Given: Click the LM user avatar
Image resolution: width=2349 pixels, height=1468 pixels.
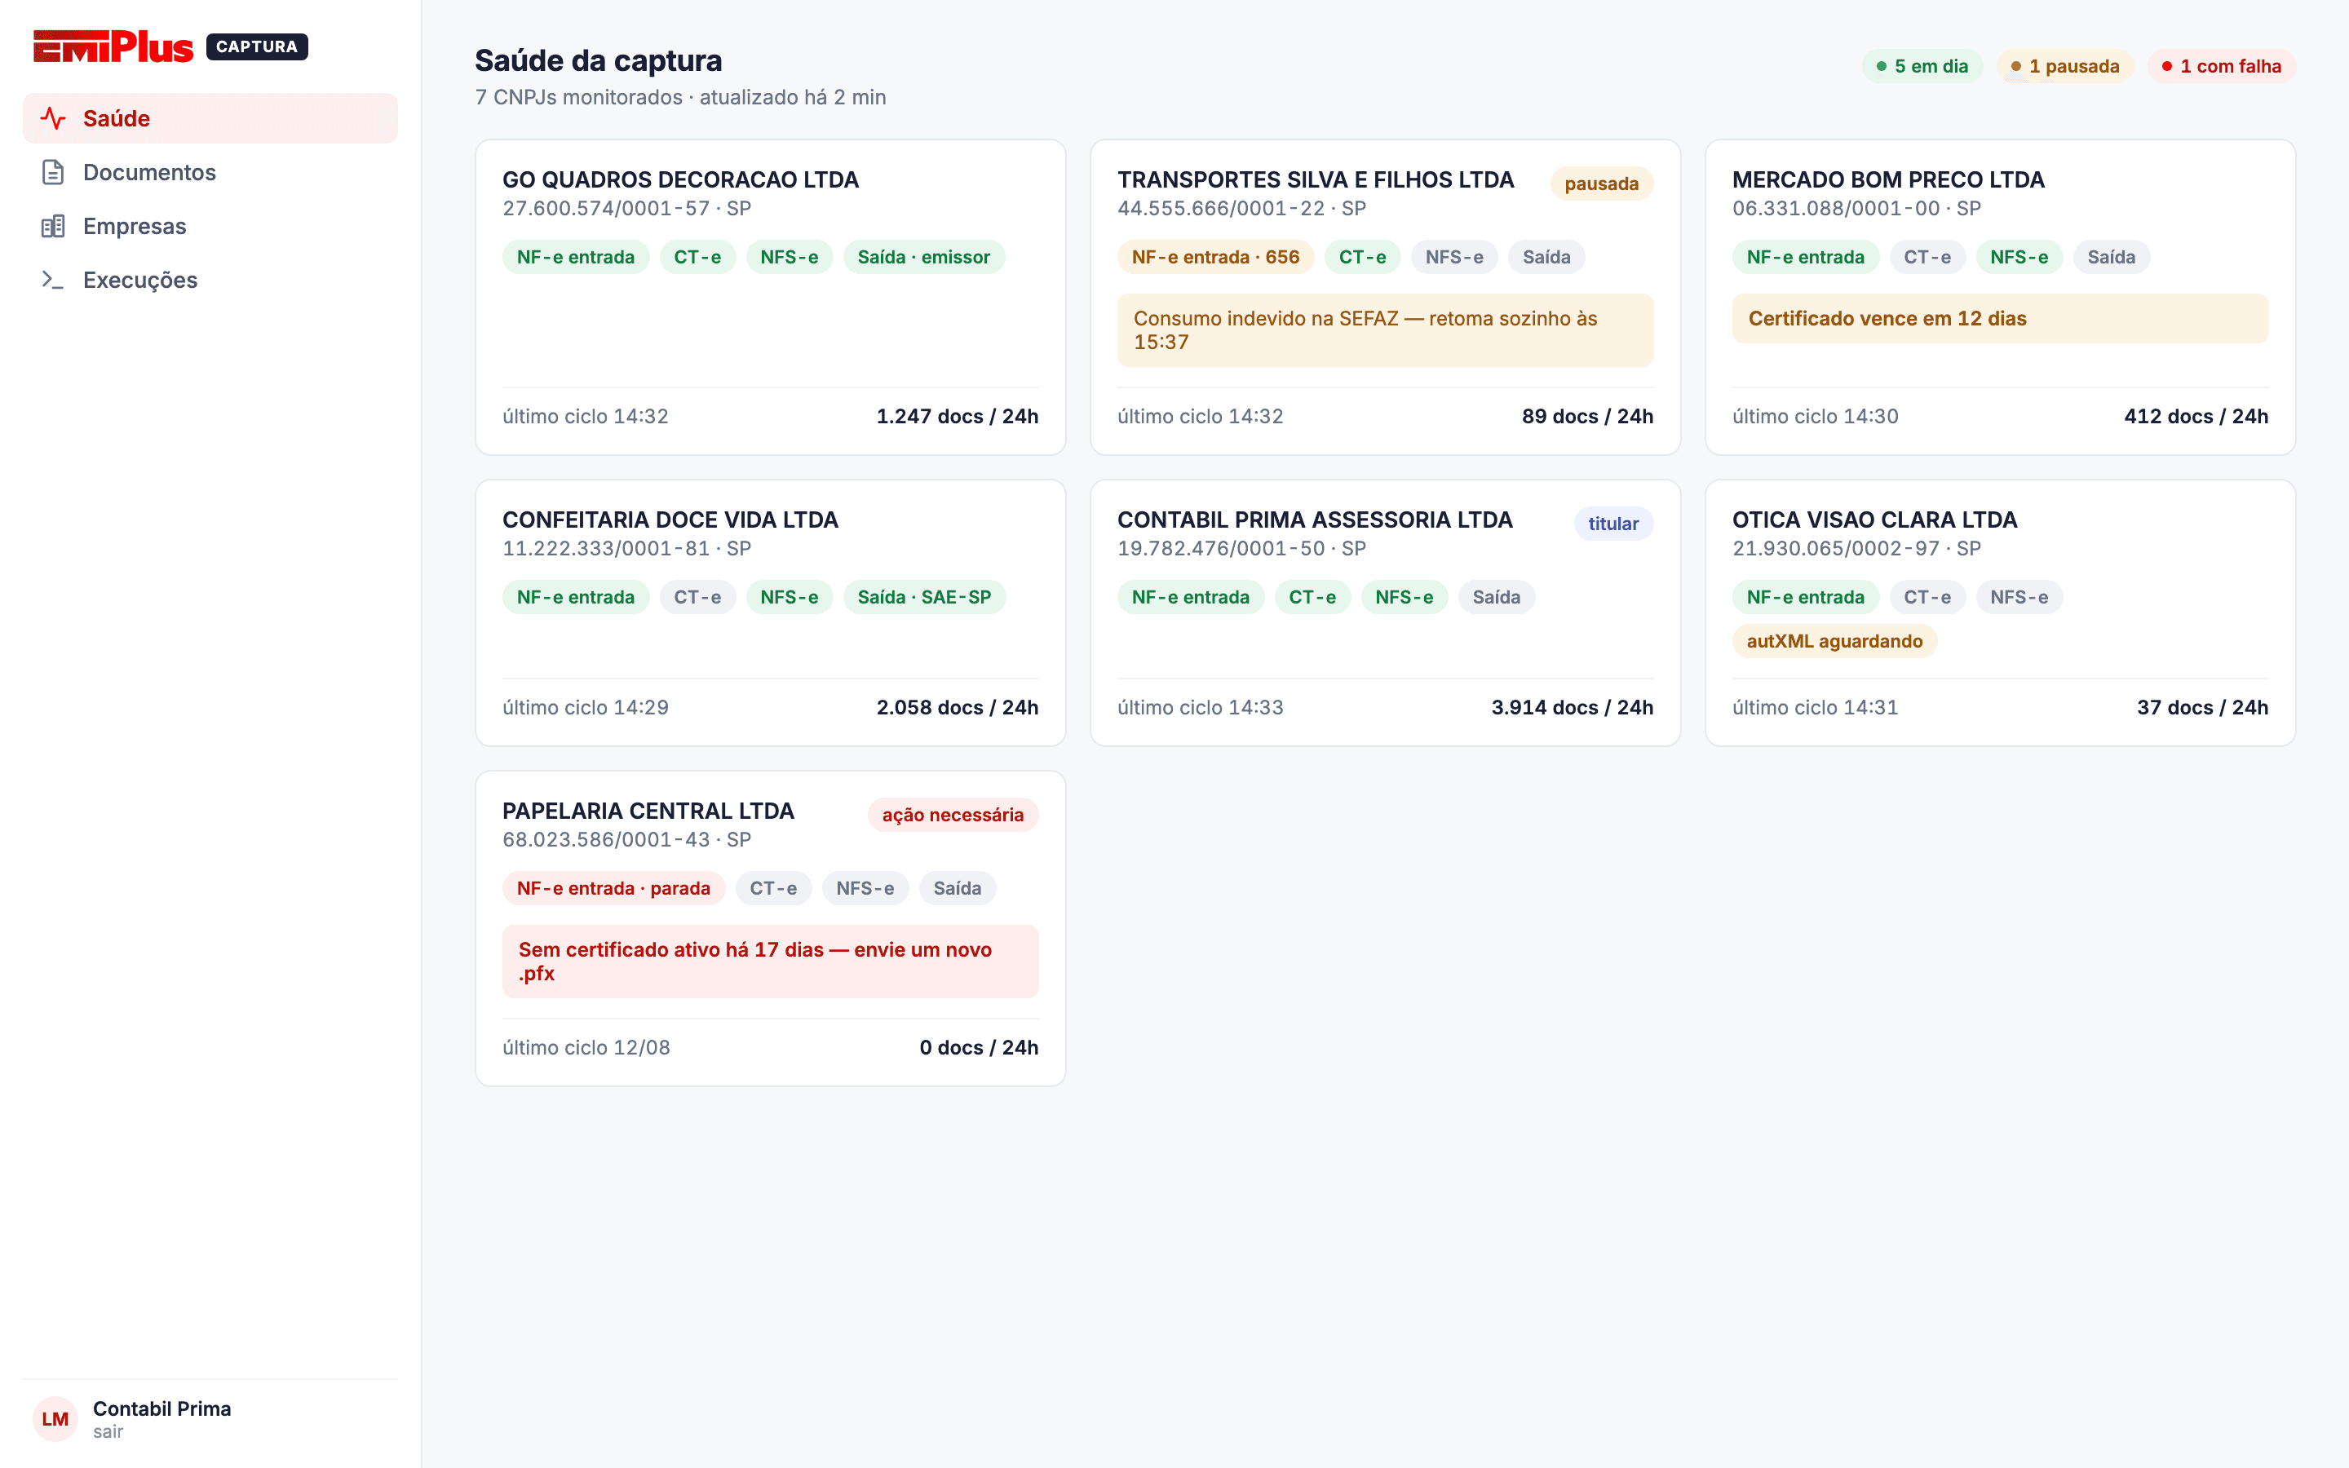Looking at the screenshot, I should tap(55, 1418).
